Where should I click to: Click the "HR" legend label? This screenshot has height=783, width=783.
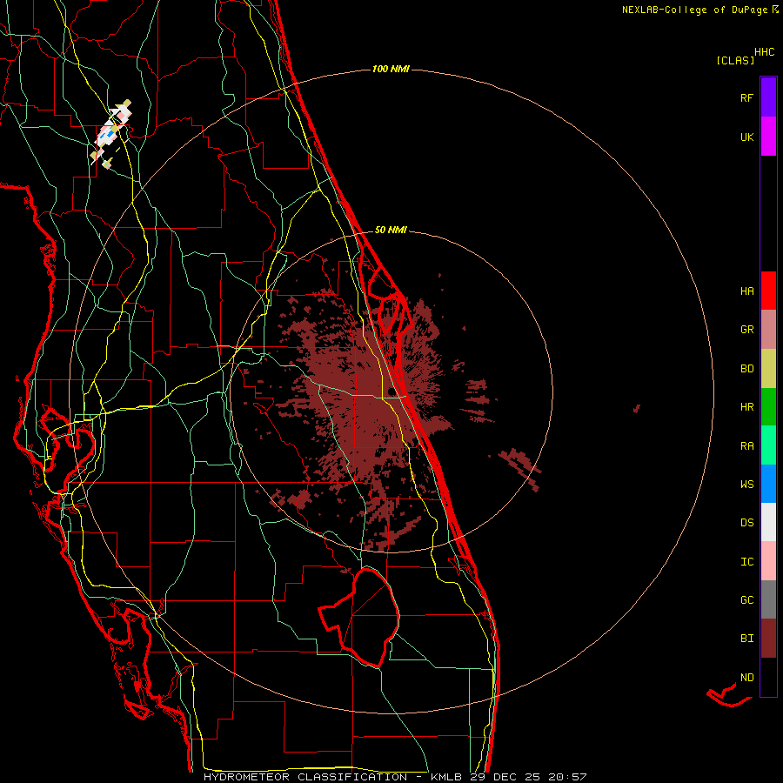click(746, 407)
